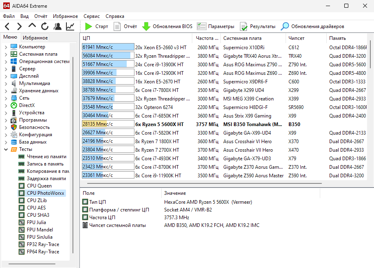This screenshot has width=374, height=268.
Task: Expand the Системная плата tree node
Action: click(6, 54)
